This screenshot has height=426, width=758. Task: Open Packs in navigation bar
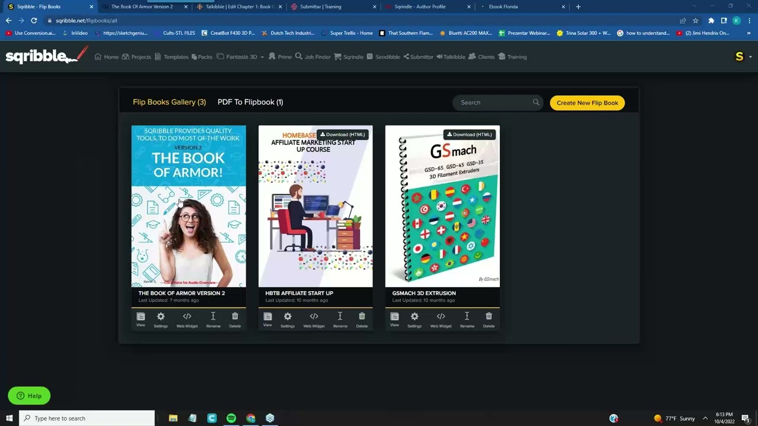(x=201, y=57)
